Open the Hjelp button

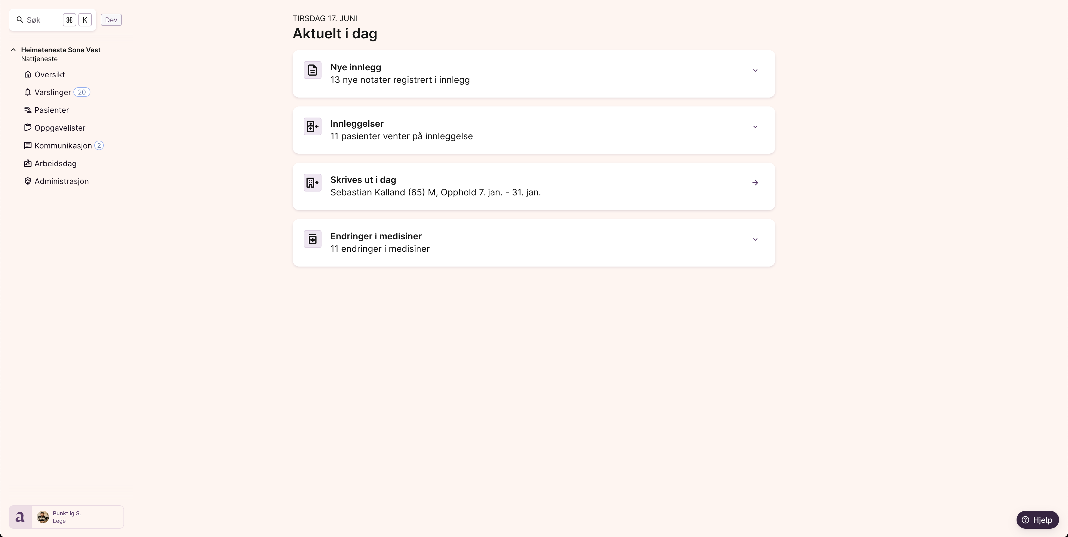pos(1037,519)
